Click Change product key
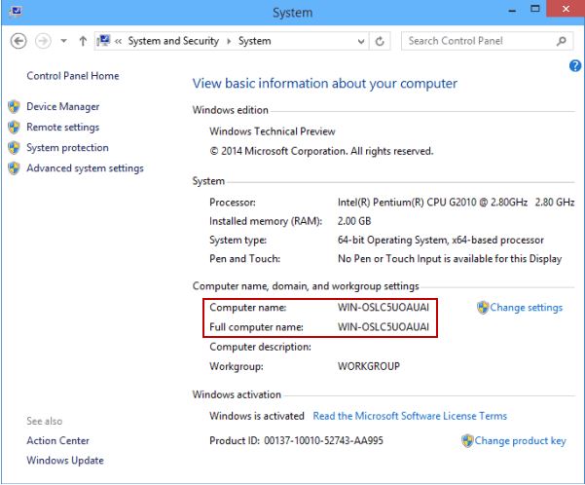Screen dimensions: 585x485 pyautogui.click(x=521, y=441)
